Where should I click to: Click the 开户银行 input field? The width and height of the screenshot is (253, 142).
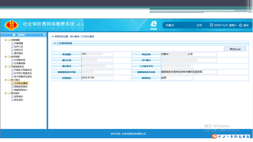[x=189, y=60]
